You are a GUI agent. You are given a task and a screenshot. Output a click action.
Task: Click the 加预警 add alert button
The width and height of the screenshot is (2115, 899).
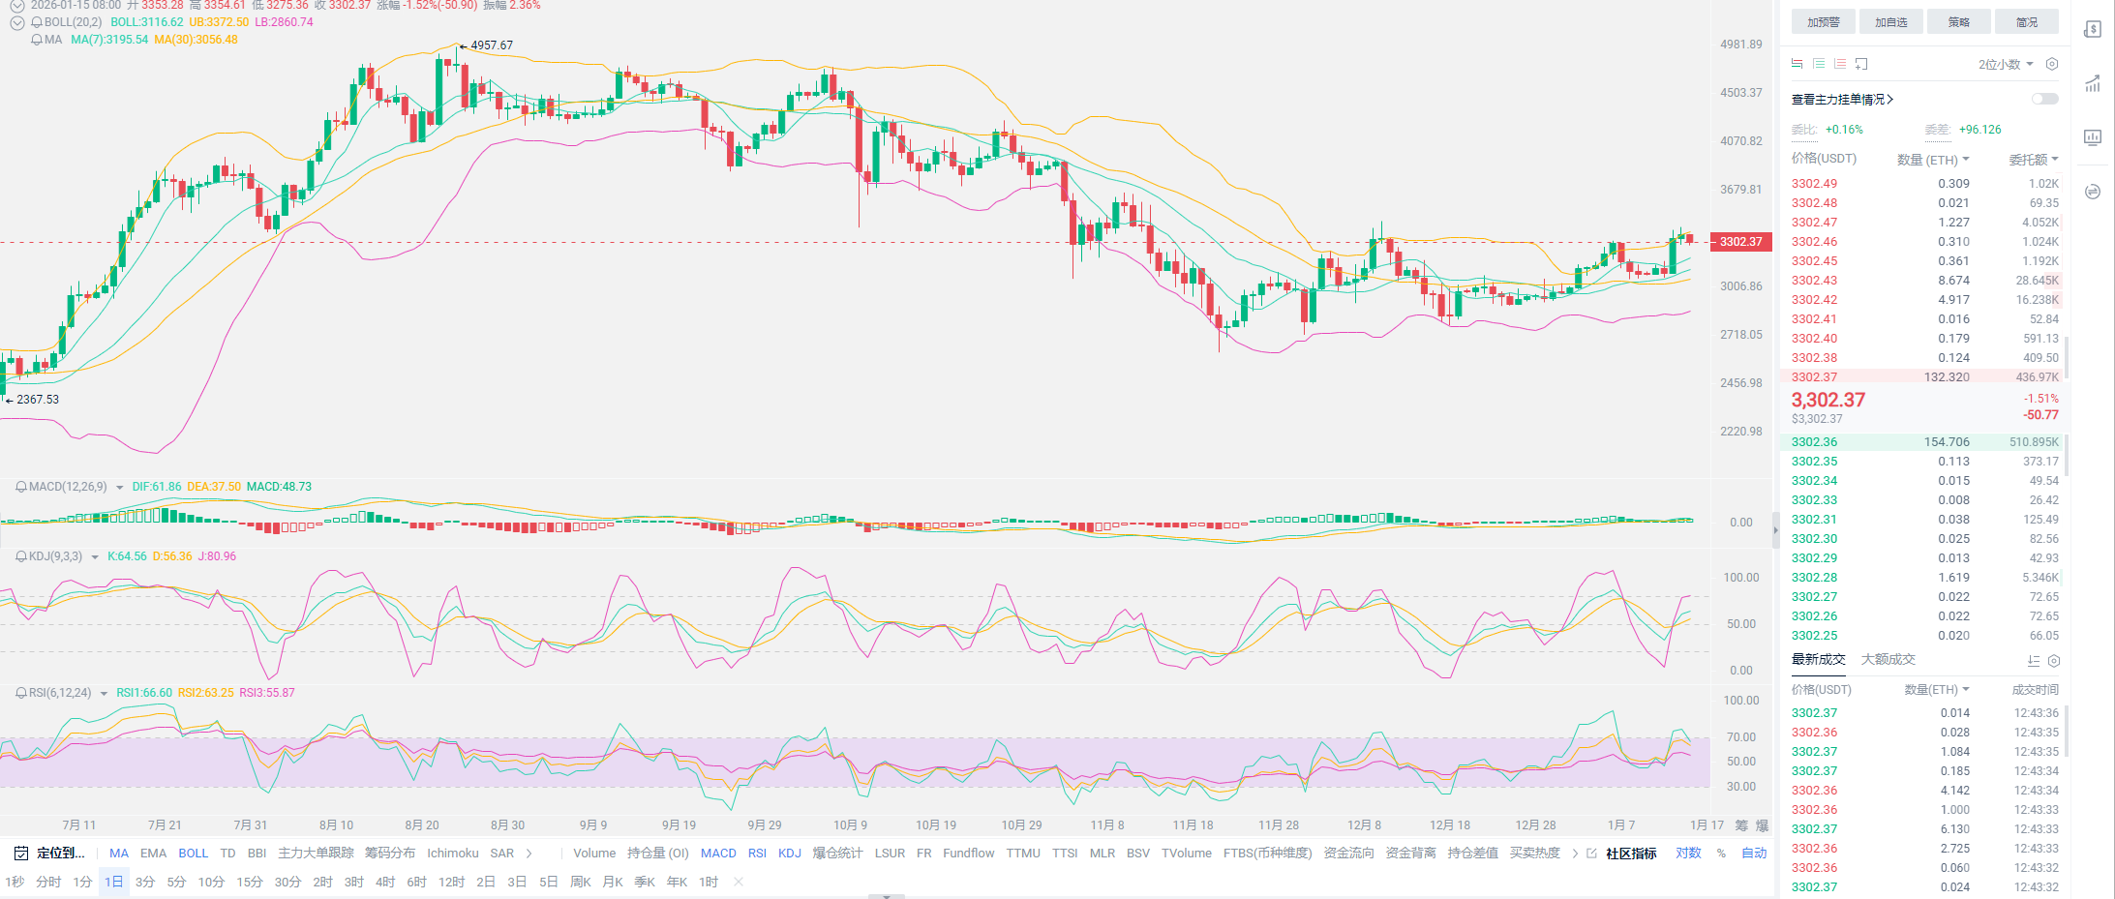1823,22
